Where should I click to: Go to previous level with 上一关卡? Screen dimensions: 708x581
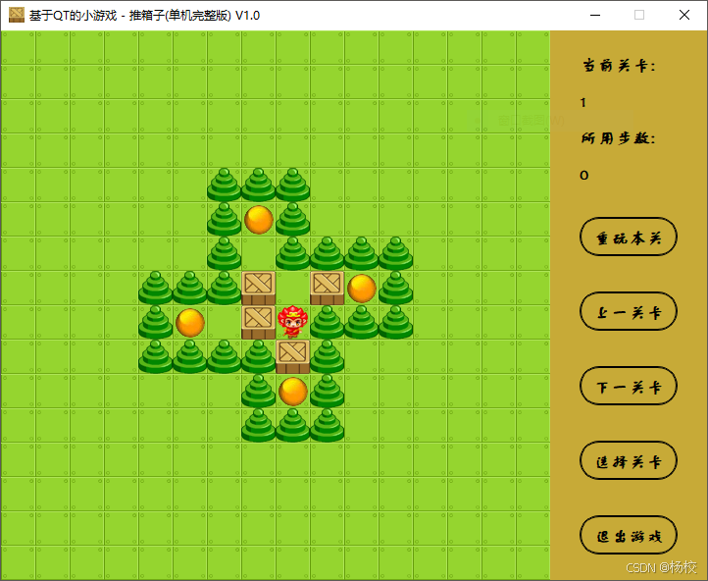628,311
